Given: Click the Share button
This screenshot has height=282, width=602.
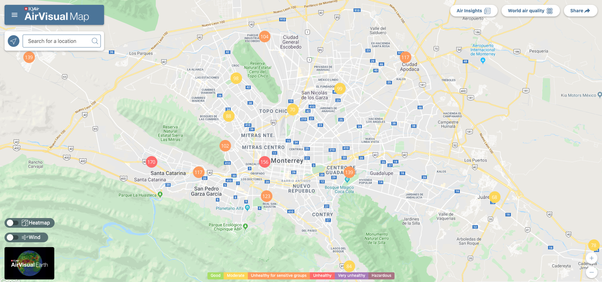Looking at the screenshot, I should (580, 11).
